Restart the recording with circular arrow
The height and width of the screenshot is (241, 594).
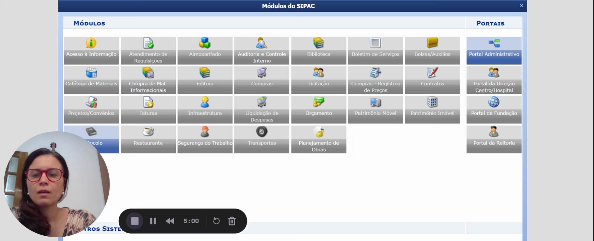tap(216, 221)
